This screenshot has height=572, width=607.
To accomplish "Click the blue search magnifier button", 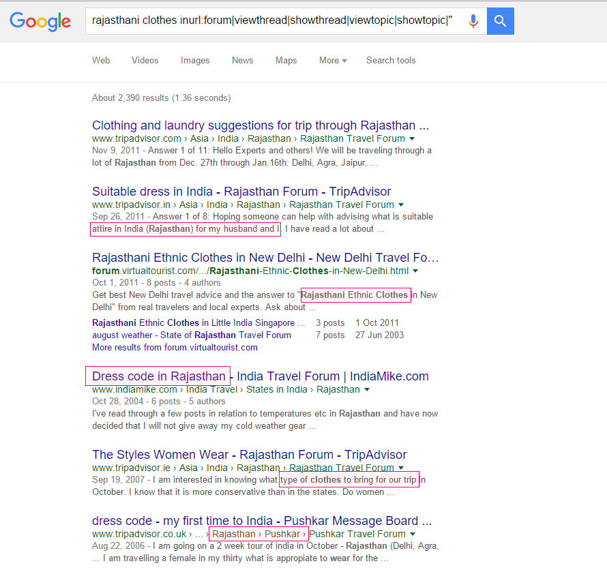I will tap(500, 21).
